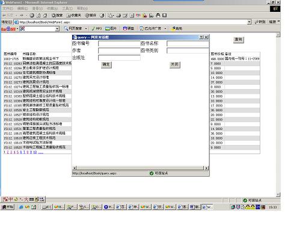
Task: Click the dialog horizontal scrollbar right arrow
Action: [206, 168]
